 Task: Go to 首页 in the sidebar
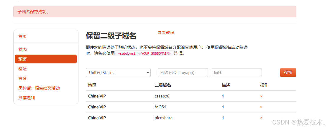[x=22, y=36]
